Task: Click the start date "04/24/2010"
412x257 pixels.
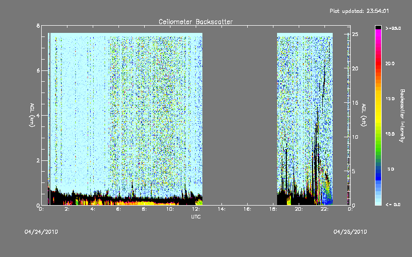Action: (41, 232)
